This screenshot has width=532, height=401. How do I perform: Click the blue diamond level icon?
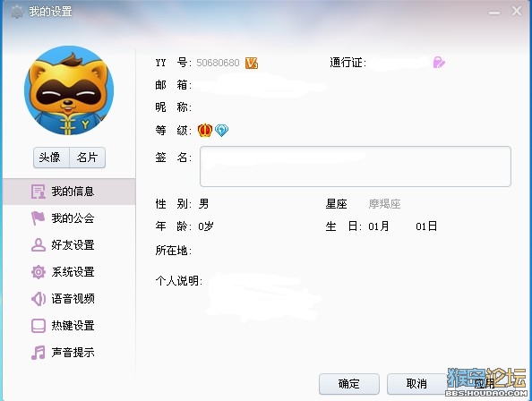tap(221, 130)
